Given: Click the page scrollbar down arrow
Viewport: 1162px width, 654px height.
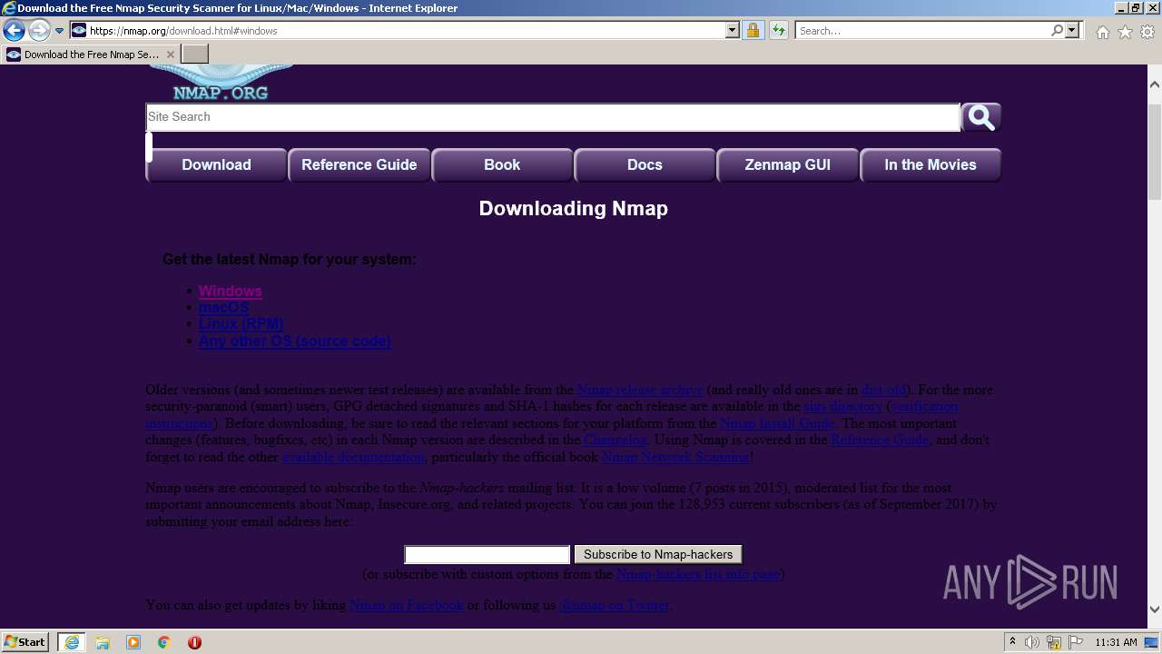Looking at the screenshot, I should pyautogui.click(x=1155, y=609).
